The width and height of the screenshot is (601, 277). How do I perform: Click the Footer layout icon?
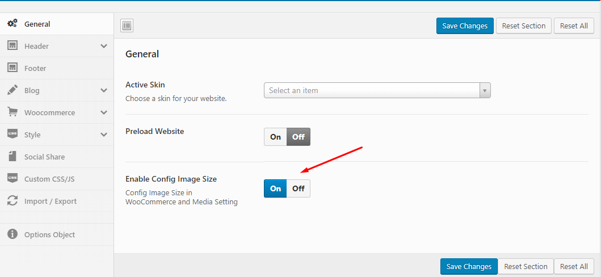click(12, 68)
